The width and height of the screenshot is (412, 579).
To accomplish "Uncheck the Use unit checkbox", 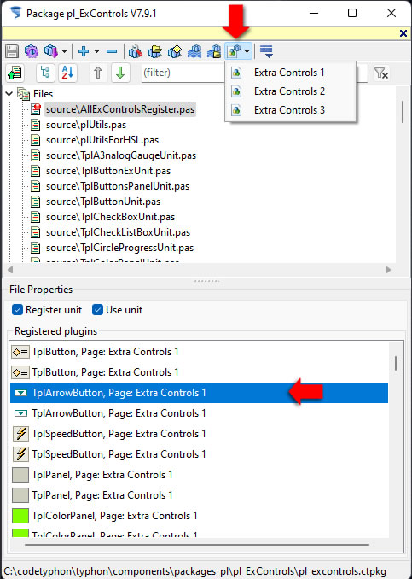I will [x=97, y=309].
